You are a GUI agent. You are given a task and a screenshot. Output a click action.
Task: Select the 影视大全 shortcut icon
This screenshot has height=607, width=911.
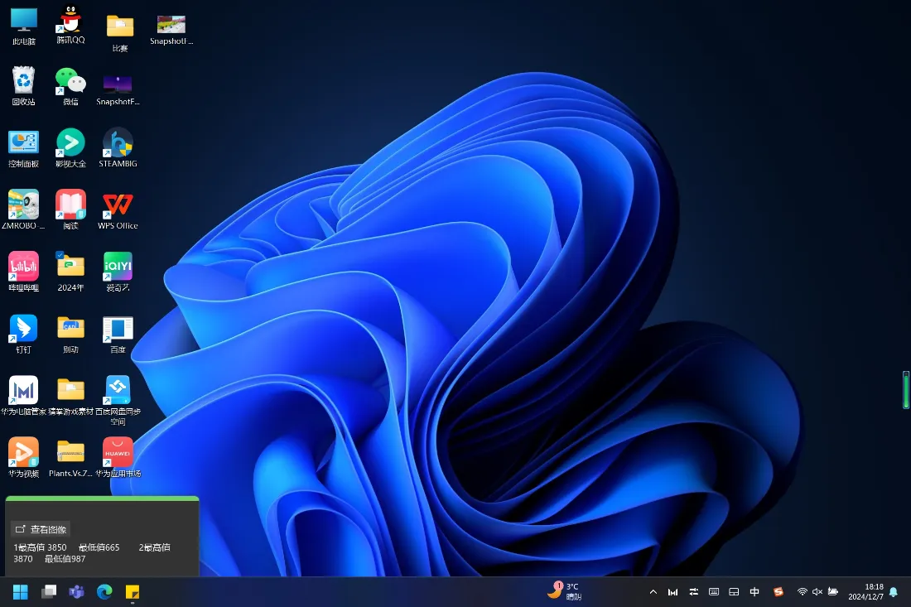point(71,149)
